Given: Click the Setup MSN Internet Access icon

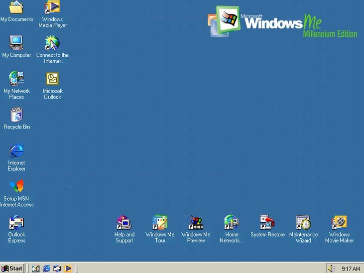Looking at the screenshot, I should coord(16,186).
